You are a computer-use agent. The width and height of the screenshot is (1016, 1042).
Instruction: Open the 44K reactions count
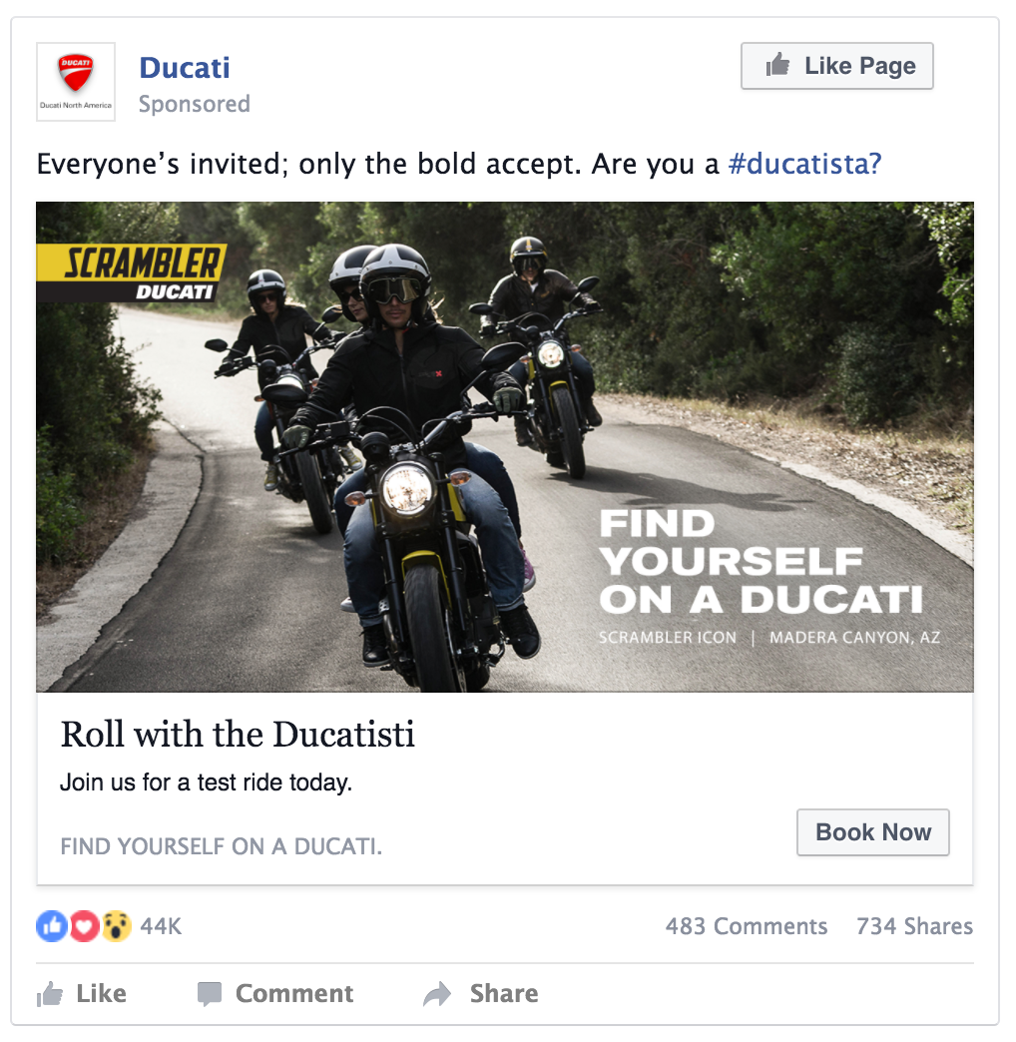(161, 925)
